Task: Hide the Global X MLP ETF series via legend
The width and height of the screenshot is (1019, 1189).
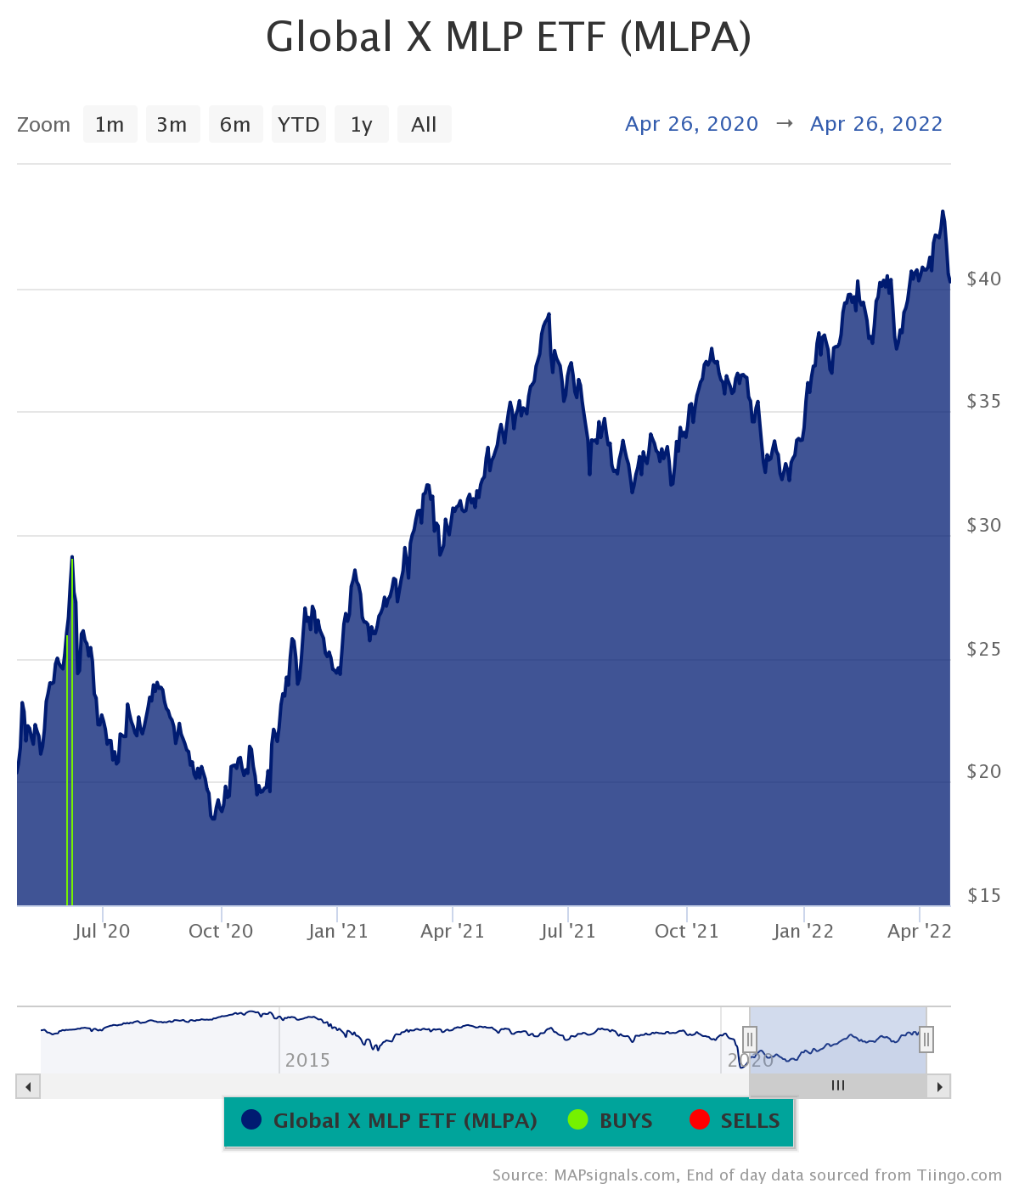Action: point(404,1121)
